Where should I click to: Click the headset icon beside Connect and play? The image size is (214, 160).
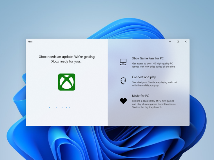pyautogui.click(x=123, y=81)
